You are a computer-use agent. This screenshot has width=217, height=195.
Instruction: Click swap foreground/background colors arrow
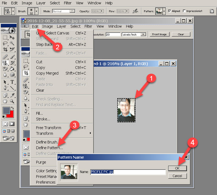[12, 108]
